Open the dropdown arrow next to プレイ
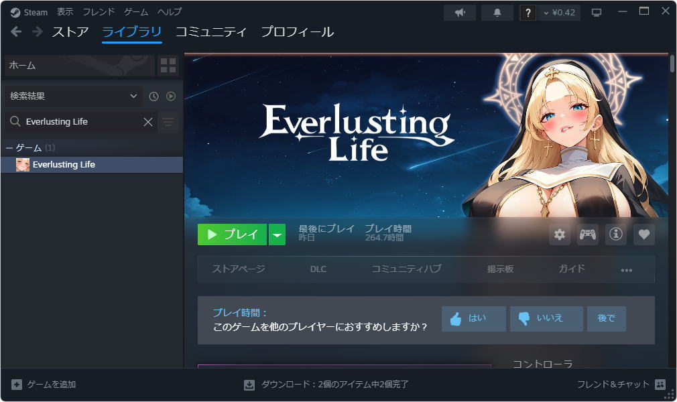 (x=277, y=234)
